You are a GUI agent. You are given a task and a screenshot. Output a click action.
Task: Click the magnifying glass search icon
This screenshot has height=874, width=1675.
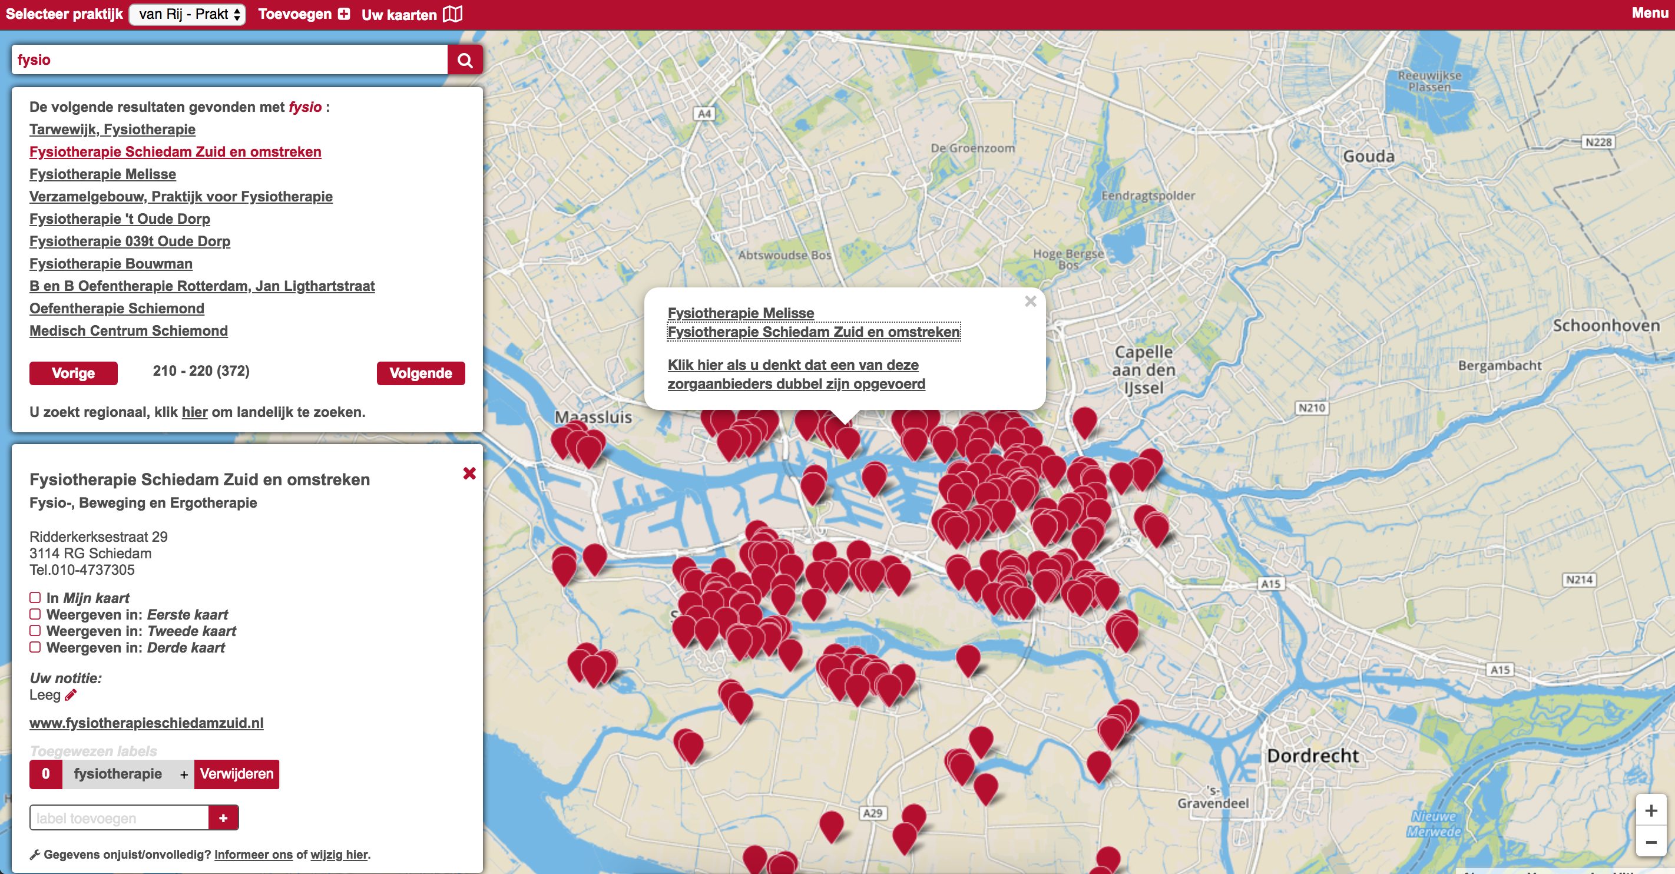click(x=464, y=60)
